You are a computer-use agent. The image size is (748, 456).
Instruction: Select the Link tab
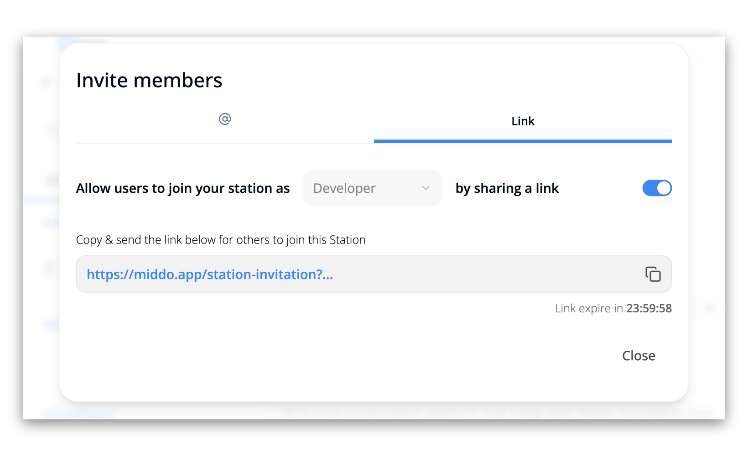click(523, 121)
